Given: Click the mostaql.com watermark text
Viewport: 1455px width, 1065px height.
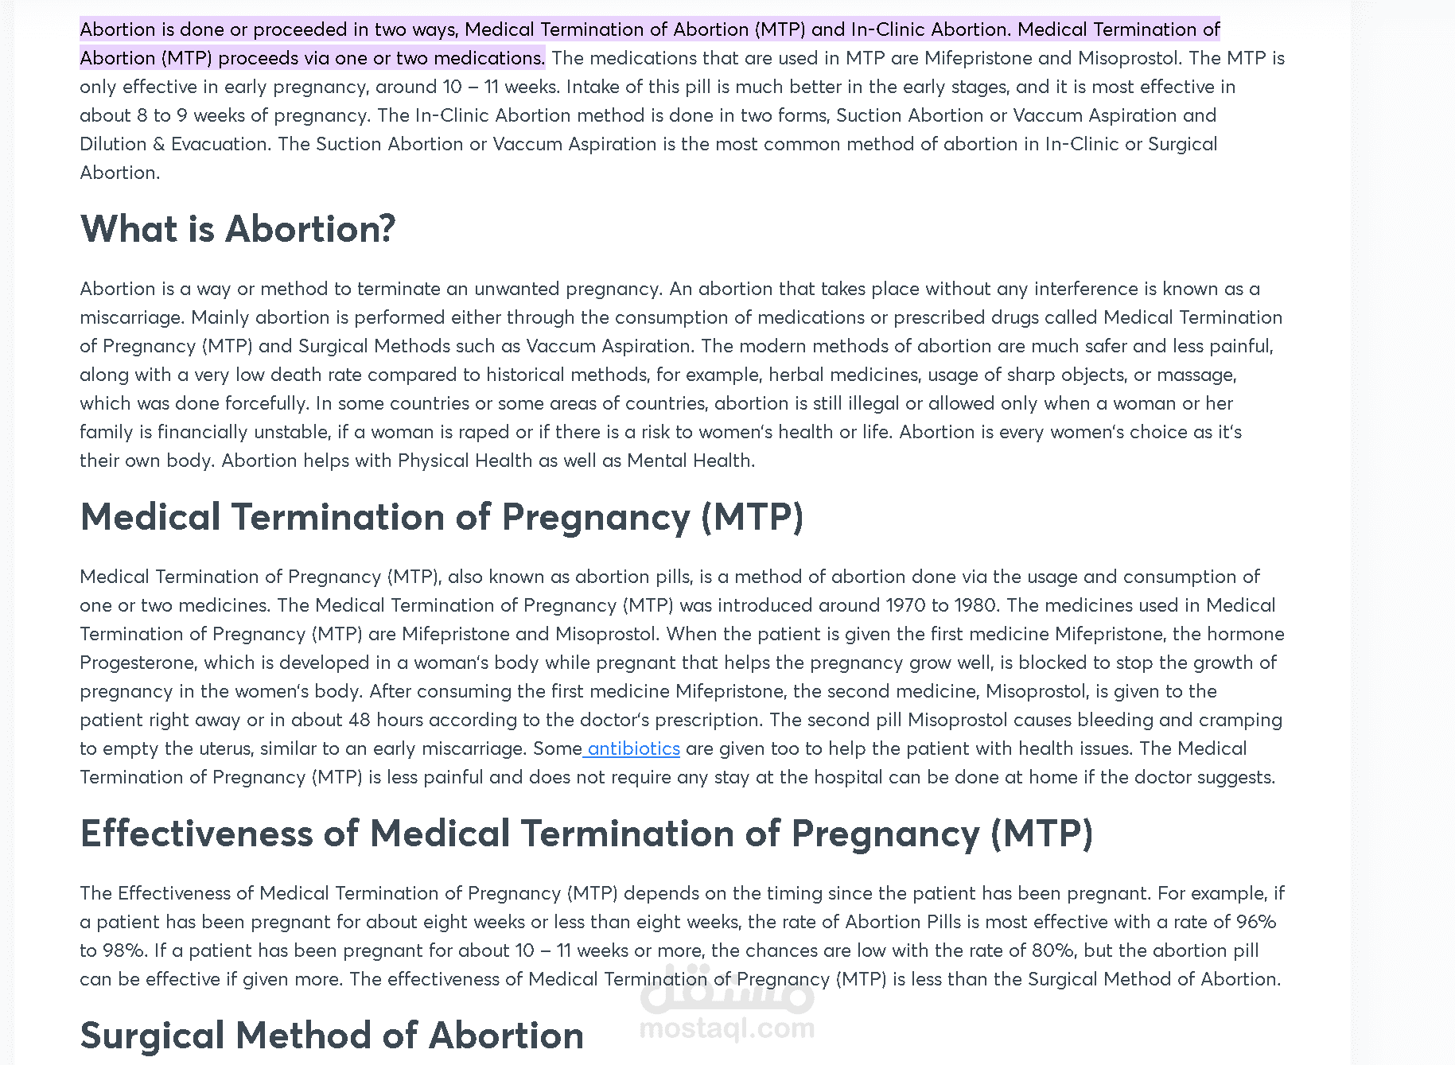Looking at the screenshot, I should tap(727, 1028).
